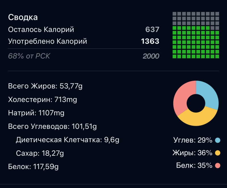Click the Всего Жиров 53,77g line
The image size is (227, 188).
tap(45, 86)
